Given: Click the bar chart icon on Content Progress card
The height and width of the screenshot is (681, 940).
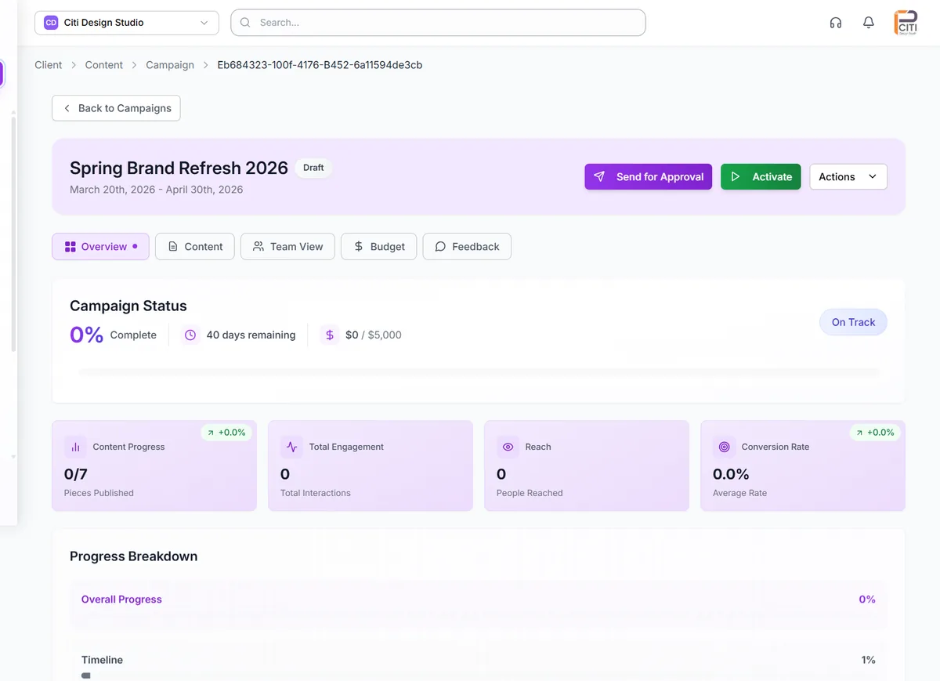Looking at the screenshot, I should click(x=74, y=446).
